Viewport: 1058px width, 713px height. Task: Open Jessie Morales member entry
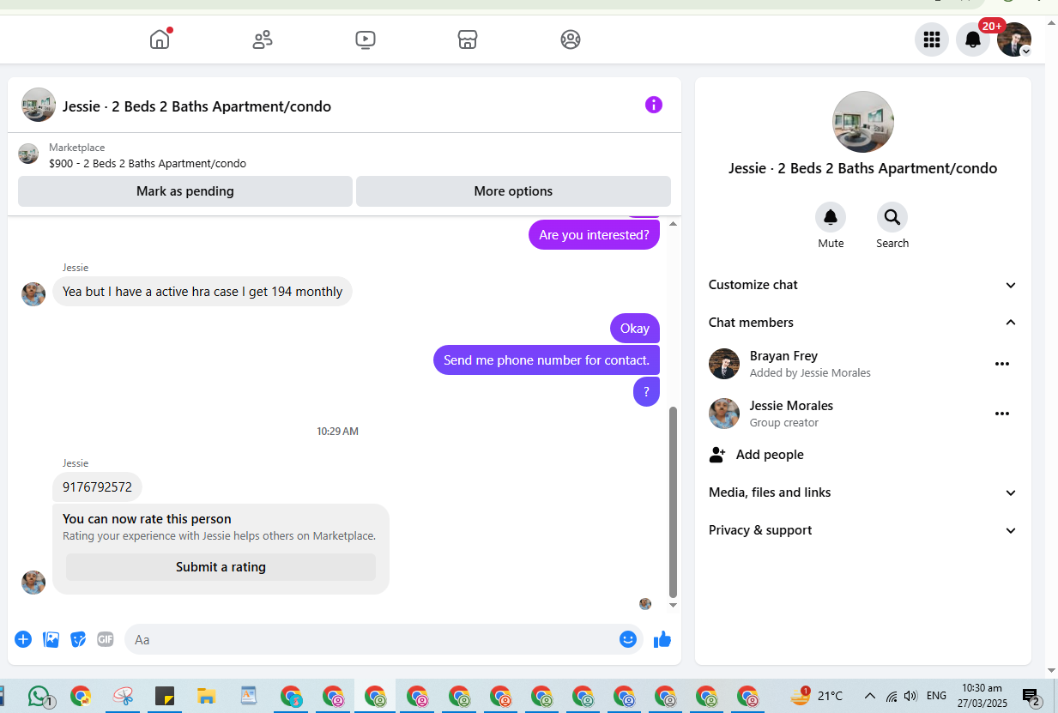[862, 414]
